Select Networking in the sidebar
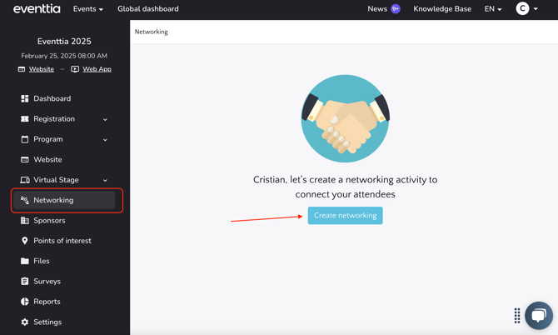558x335 pixels. 54,200
